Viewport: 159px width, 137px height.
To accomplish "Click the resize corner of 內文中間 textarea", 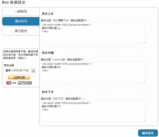I will [x=144, y=82].
